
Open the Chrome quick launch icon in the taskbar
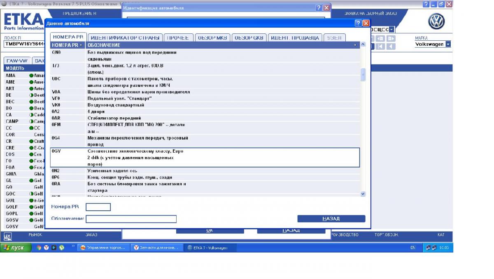coord(39,248)
